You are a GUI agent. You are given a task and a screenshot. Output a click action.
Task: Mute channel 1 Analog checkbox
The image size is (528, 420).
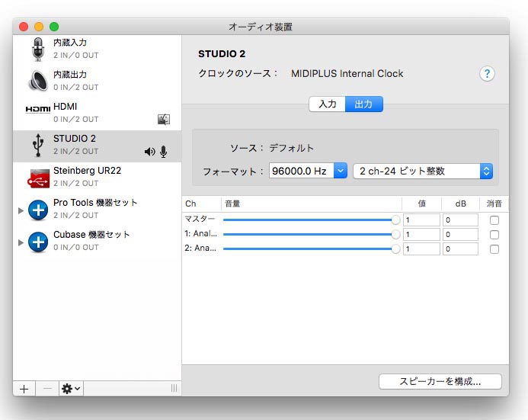coord(494,235)
